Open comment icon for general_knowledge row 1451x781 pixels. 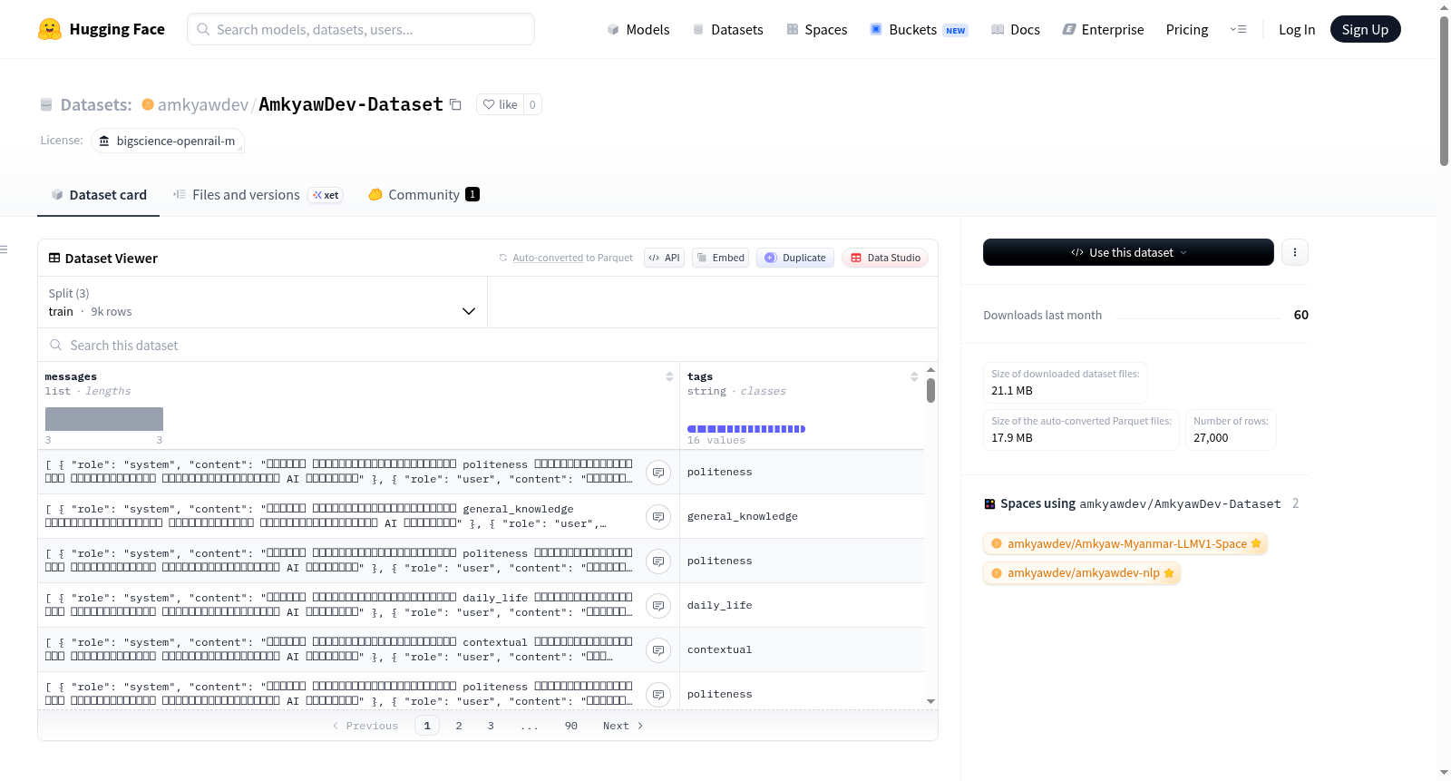tap(658, 516)
